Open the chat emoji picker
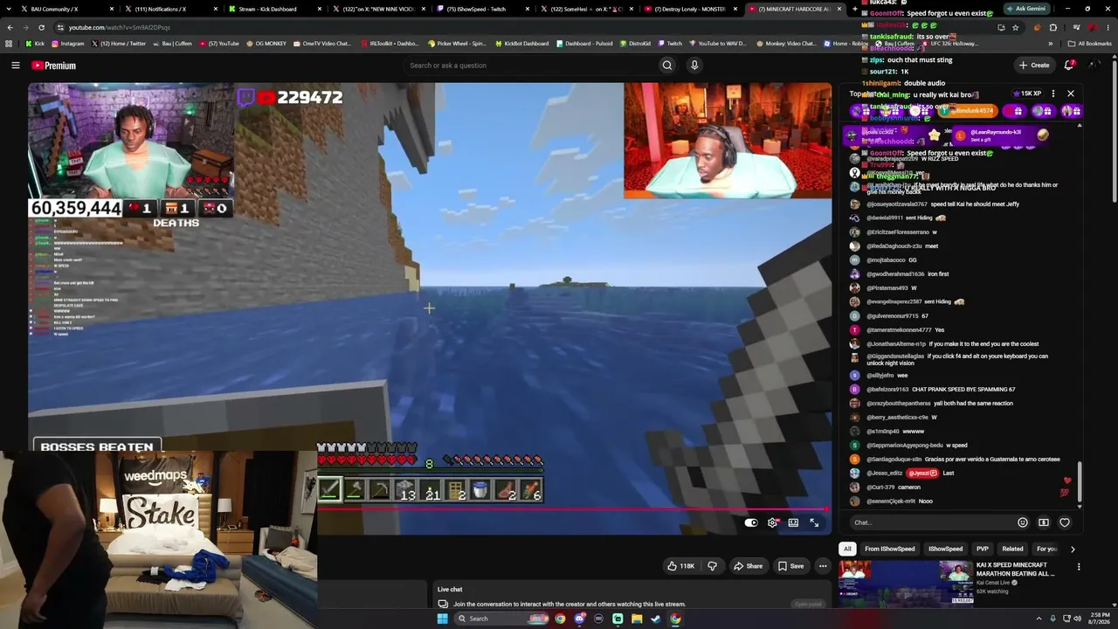 pyautogui.click(x=1023, y=522)
